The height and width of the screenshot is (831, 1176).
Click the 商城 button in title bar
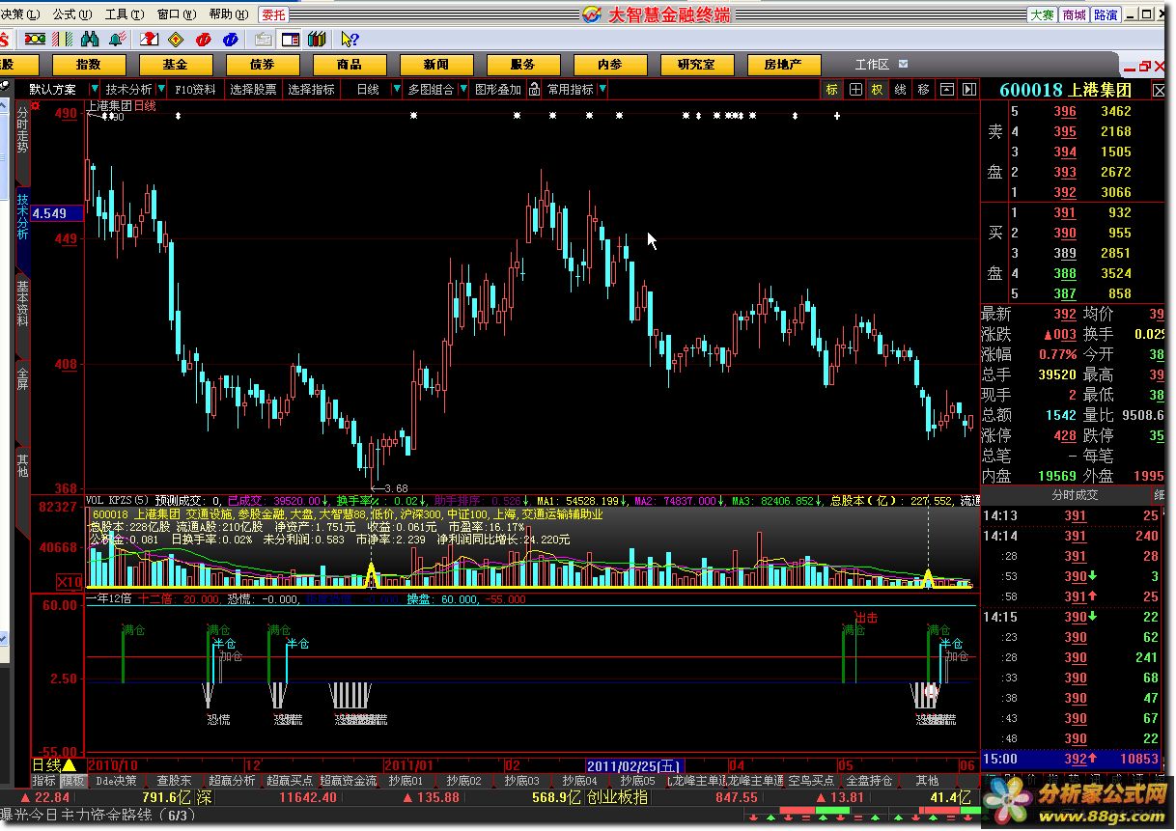click(x=1075, y=14)
